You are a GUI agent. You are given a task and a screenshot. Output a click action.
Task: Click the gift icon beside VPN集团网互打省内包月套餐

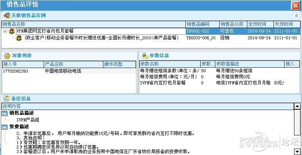click(12, 31)
